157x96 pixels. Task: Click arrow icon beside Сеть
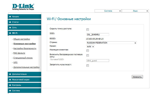pyautogui.click(x=10, y=28)
